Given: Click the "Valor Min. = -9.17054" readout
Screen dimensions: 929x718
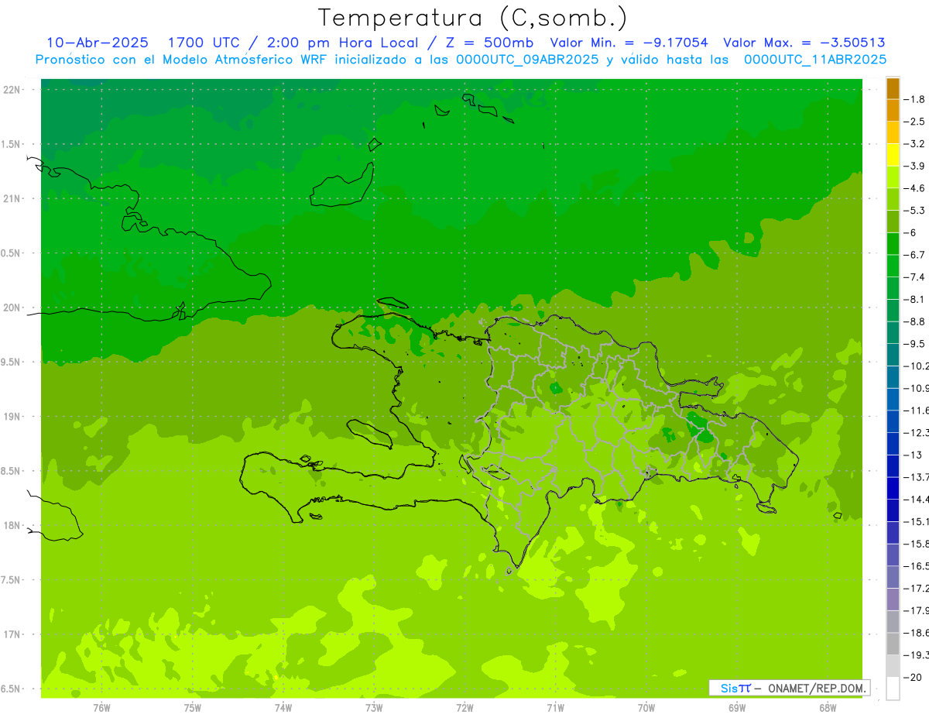Looking at the screenshot, I should point(629,43).
